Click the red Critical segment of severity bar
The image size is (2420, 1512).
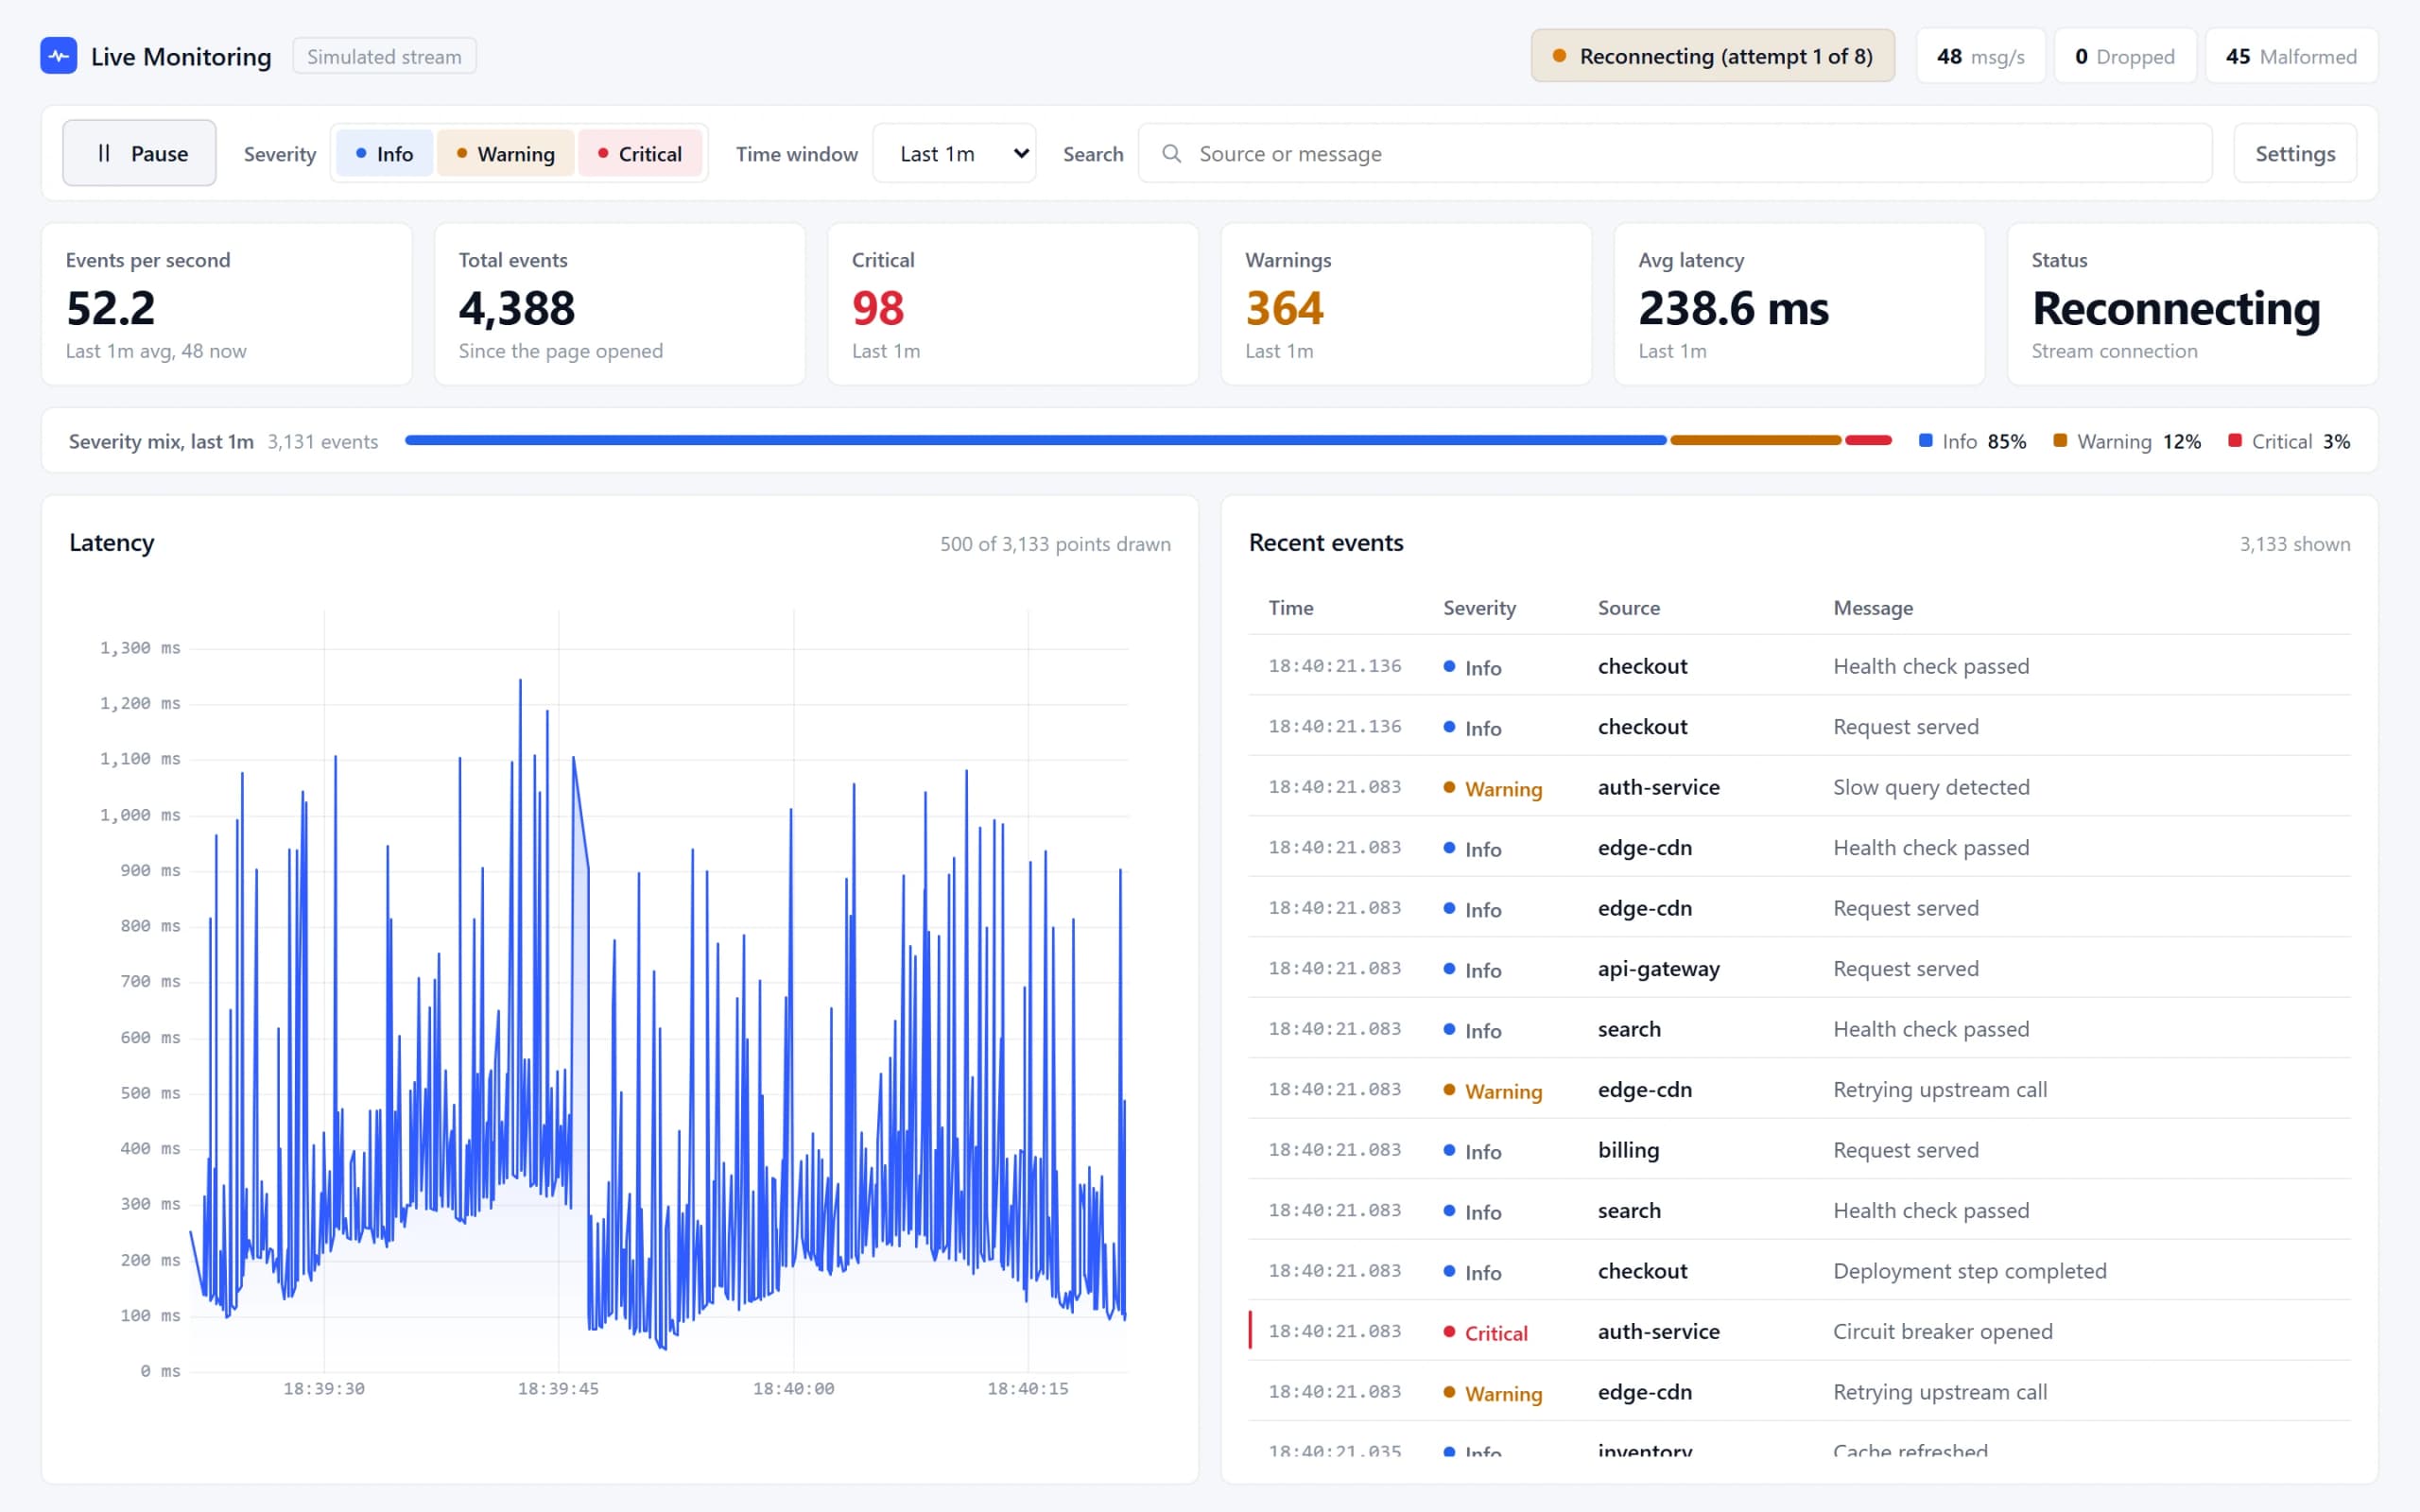pos(1868,440)
